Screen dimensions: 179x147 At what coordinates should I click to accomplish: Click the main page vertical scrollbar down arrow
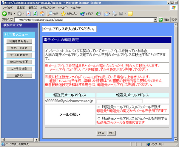(x=176, y=140)
